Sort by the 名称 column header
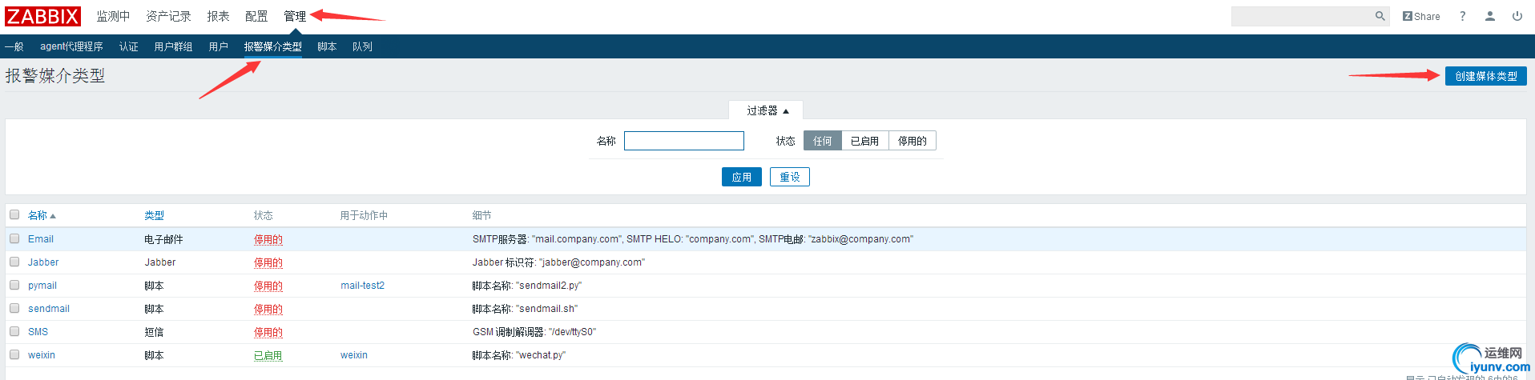1535x380 pixels. [42, 215]
